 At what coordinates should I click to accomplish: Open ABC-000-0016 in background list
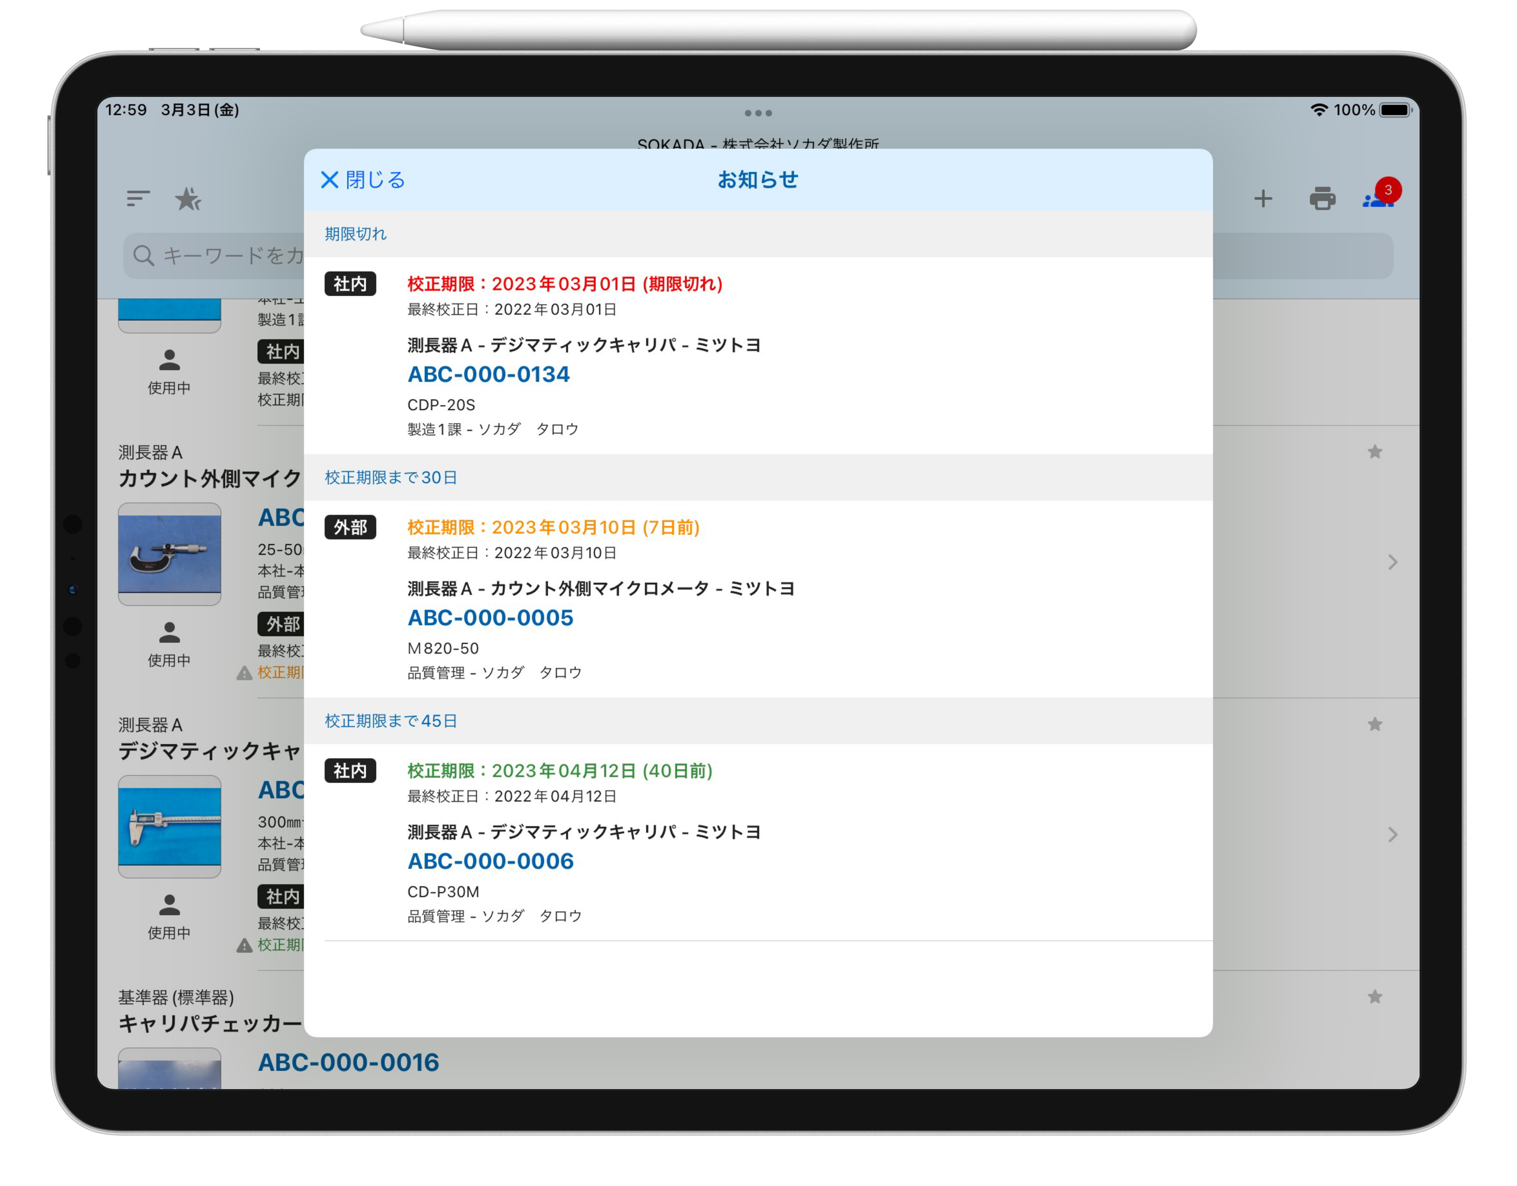[348, 1061]
